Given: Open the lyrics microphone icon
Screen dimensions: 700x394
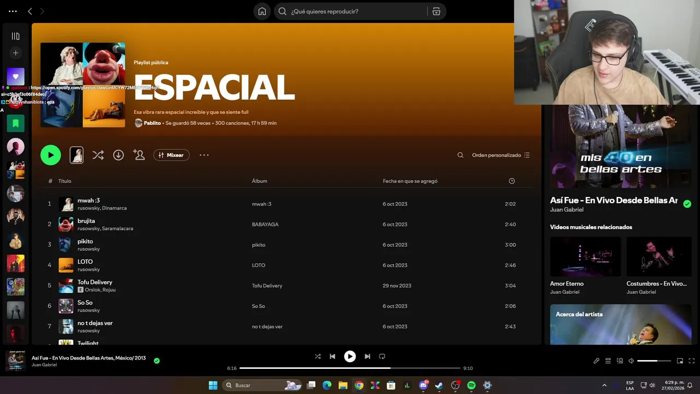Looking at the screenshot, I should click(596, 361).
